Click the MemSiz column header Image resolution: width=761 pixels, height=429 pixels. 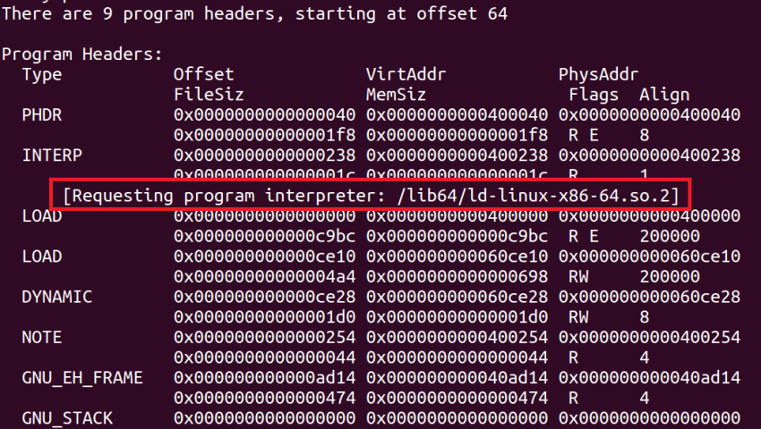pyautogui.click(x=396, y=94)
